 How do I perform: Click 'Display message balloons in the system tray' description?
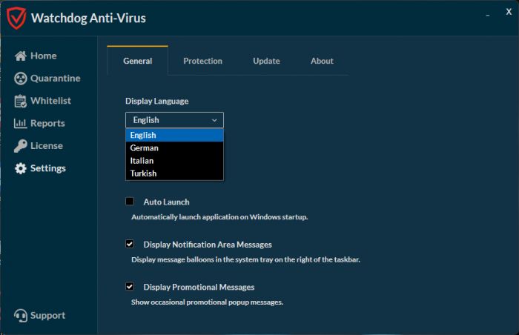pos(245,259)
